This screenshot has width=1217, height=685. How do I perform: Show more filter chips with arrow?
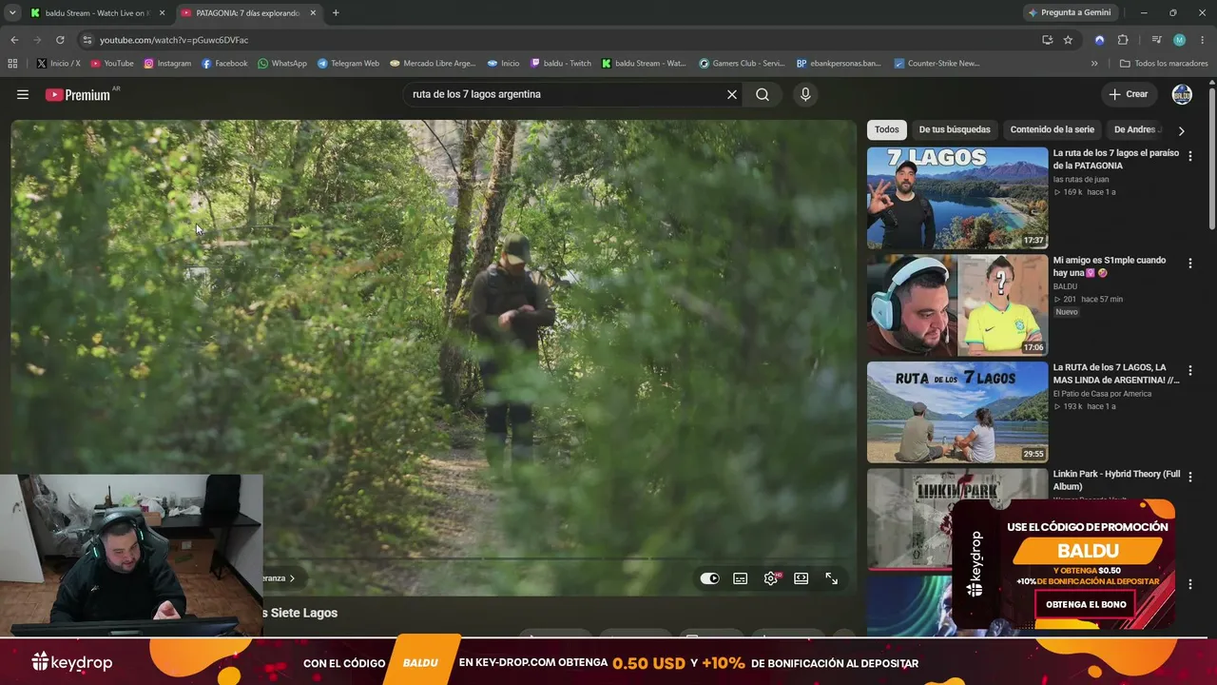1182,130
